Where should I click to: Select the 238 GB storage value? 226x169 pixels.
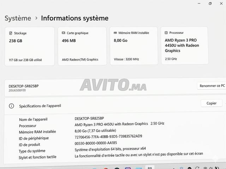coord(16,41)
